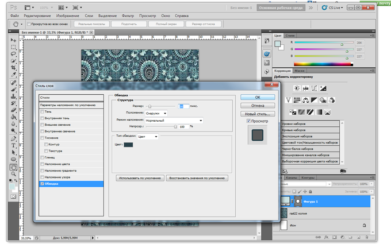The width and height of the screenshot is (391, 244).
Task: Select the Type (T) tool
Action: [13, 146]
